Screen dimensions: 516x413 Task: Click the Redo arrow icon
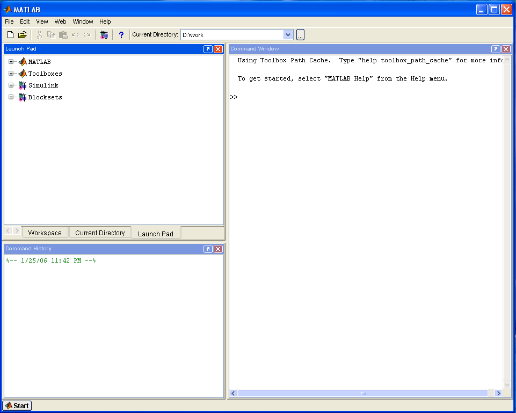[x=87, y=34]
